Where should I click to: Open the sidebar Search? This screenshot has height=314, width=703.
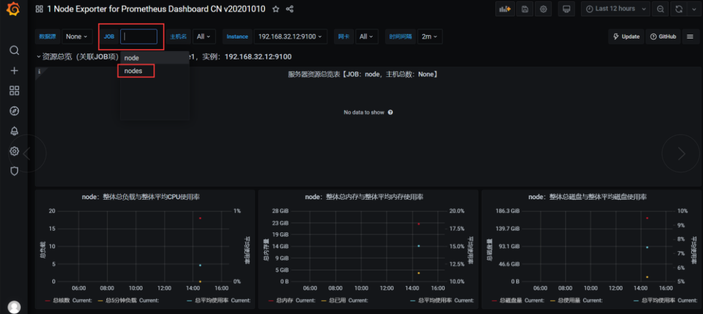(14, 50)
